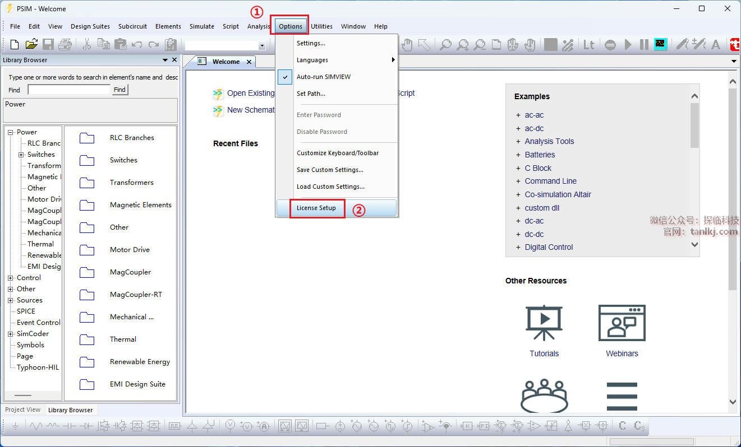Expand the Switches tree node
This screenshot has height=447, width=741.
(x=21, y=155)
